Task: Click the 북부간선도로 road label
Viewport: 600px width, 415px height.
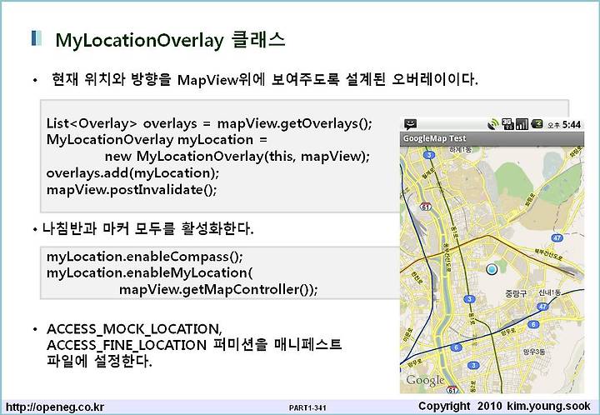Action: 548,255
